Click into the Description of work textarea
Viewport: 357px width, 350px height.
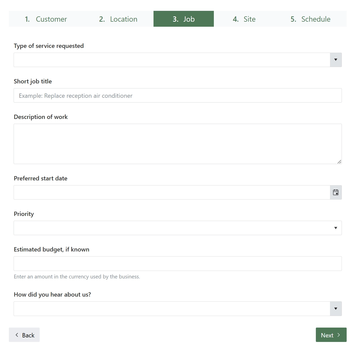178,144
